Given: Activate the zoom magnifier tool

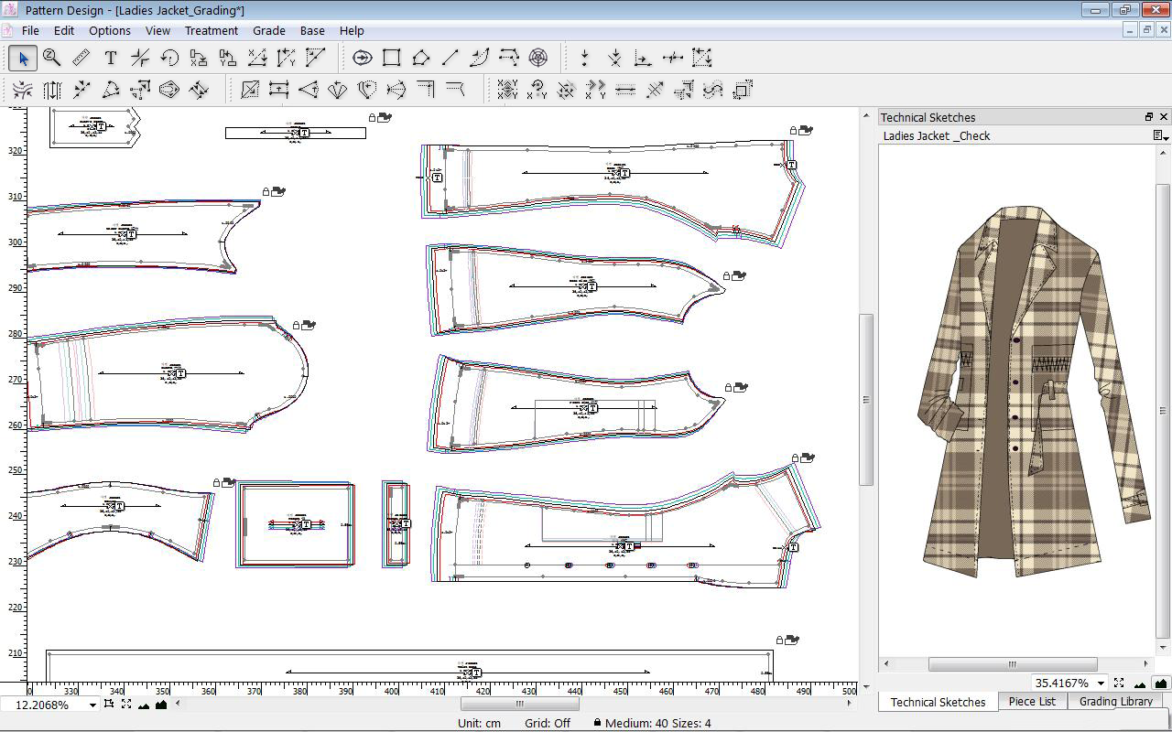Looking at the screenshot, I should point(52,59).
